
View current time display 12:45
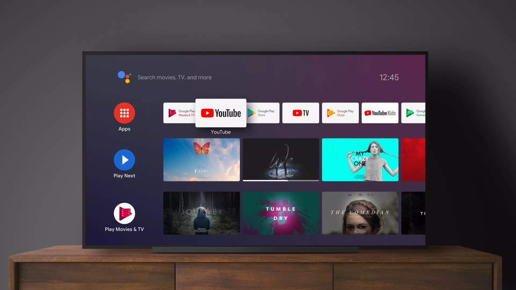[x=389, y=77]
